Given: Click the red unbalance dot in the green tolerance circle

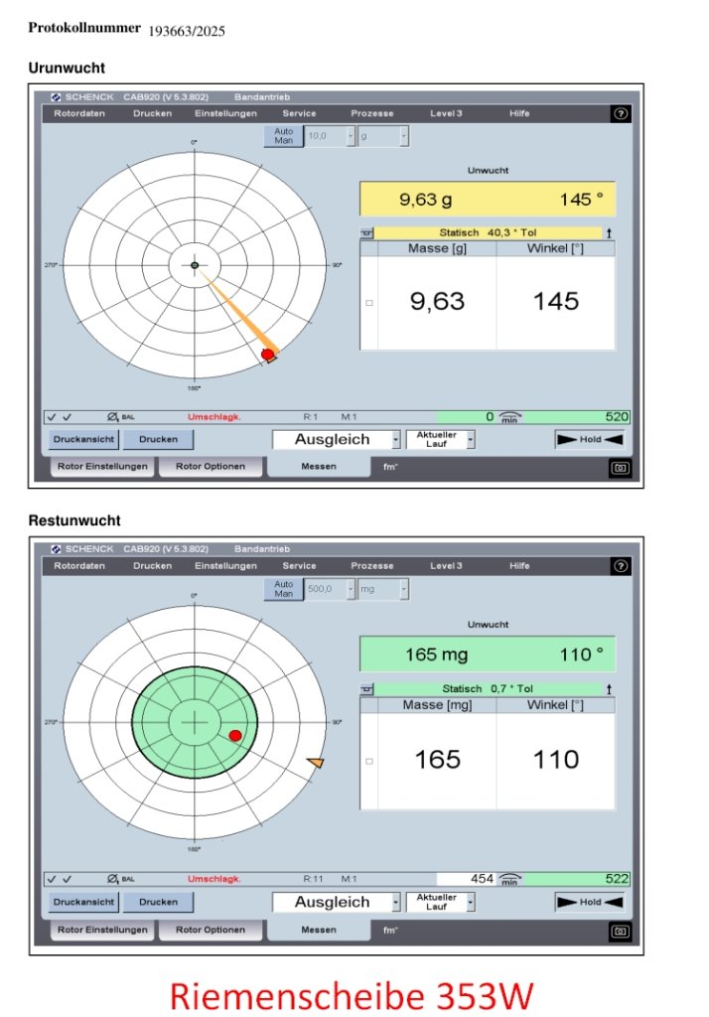Looking at the screenshot, I should 235,736.
